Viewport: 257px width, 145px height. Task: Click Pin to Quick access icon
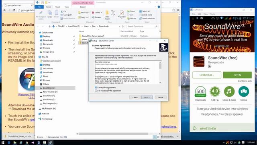(41, 13)
